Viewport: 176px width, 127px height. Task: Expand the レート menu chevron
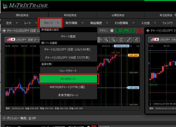pyautogui.click(x=36, y=23)
